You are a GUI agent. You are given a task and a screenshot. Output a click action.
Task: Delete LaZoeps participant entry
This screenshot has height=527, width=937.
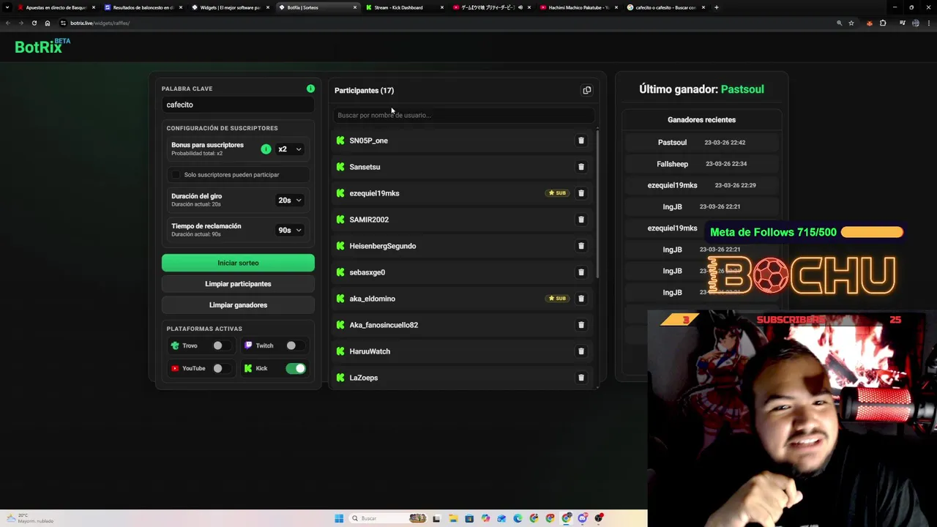tap(581, 378)
